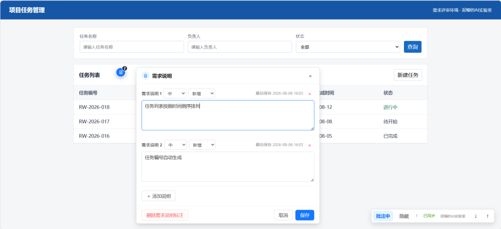This screenshot has height=229, width=501.
Task: Toggle 隐藏 to hide annotations
Action: pyautogui.click(x=404, y=216)
